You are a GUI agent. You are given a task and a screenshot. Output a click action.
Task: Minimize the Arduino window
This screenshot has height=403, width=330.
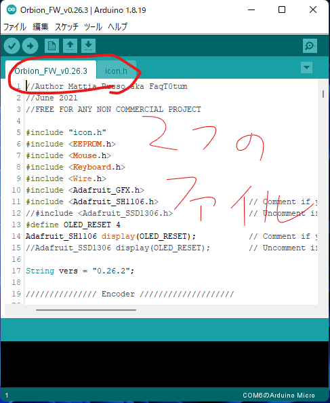251,9
